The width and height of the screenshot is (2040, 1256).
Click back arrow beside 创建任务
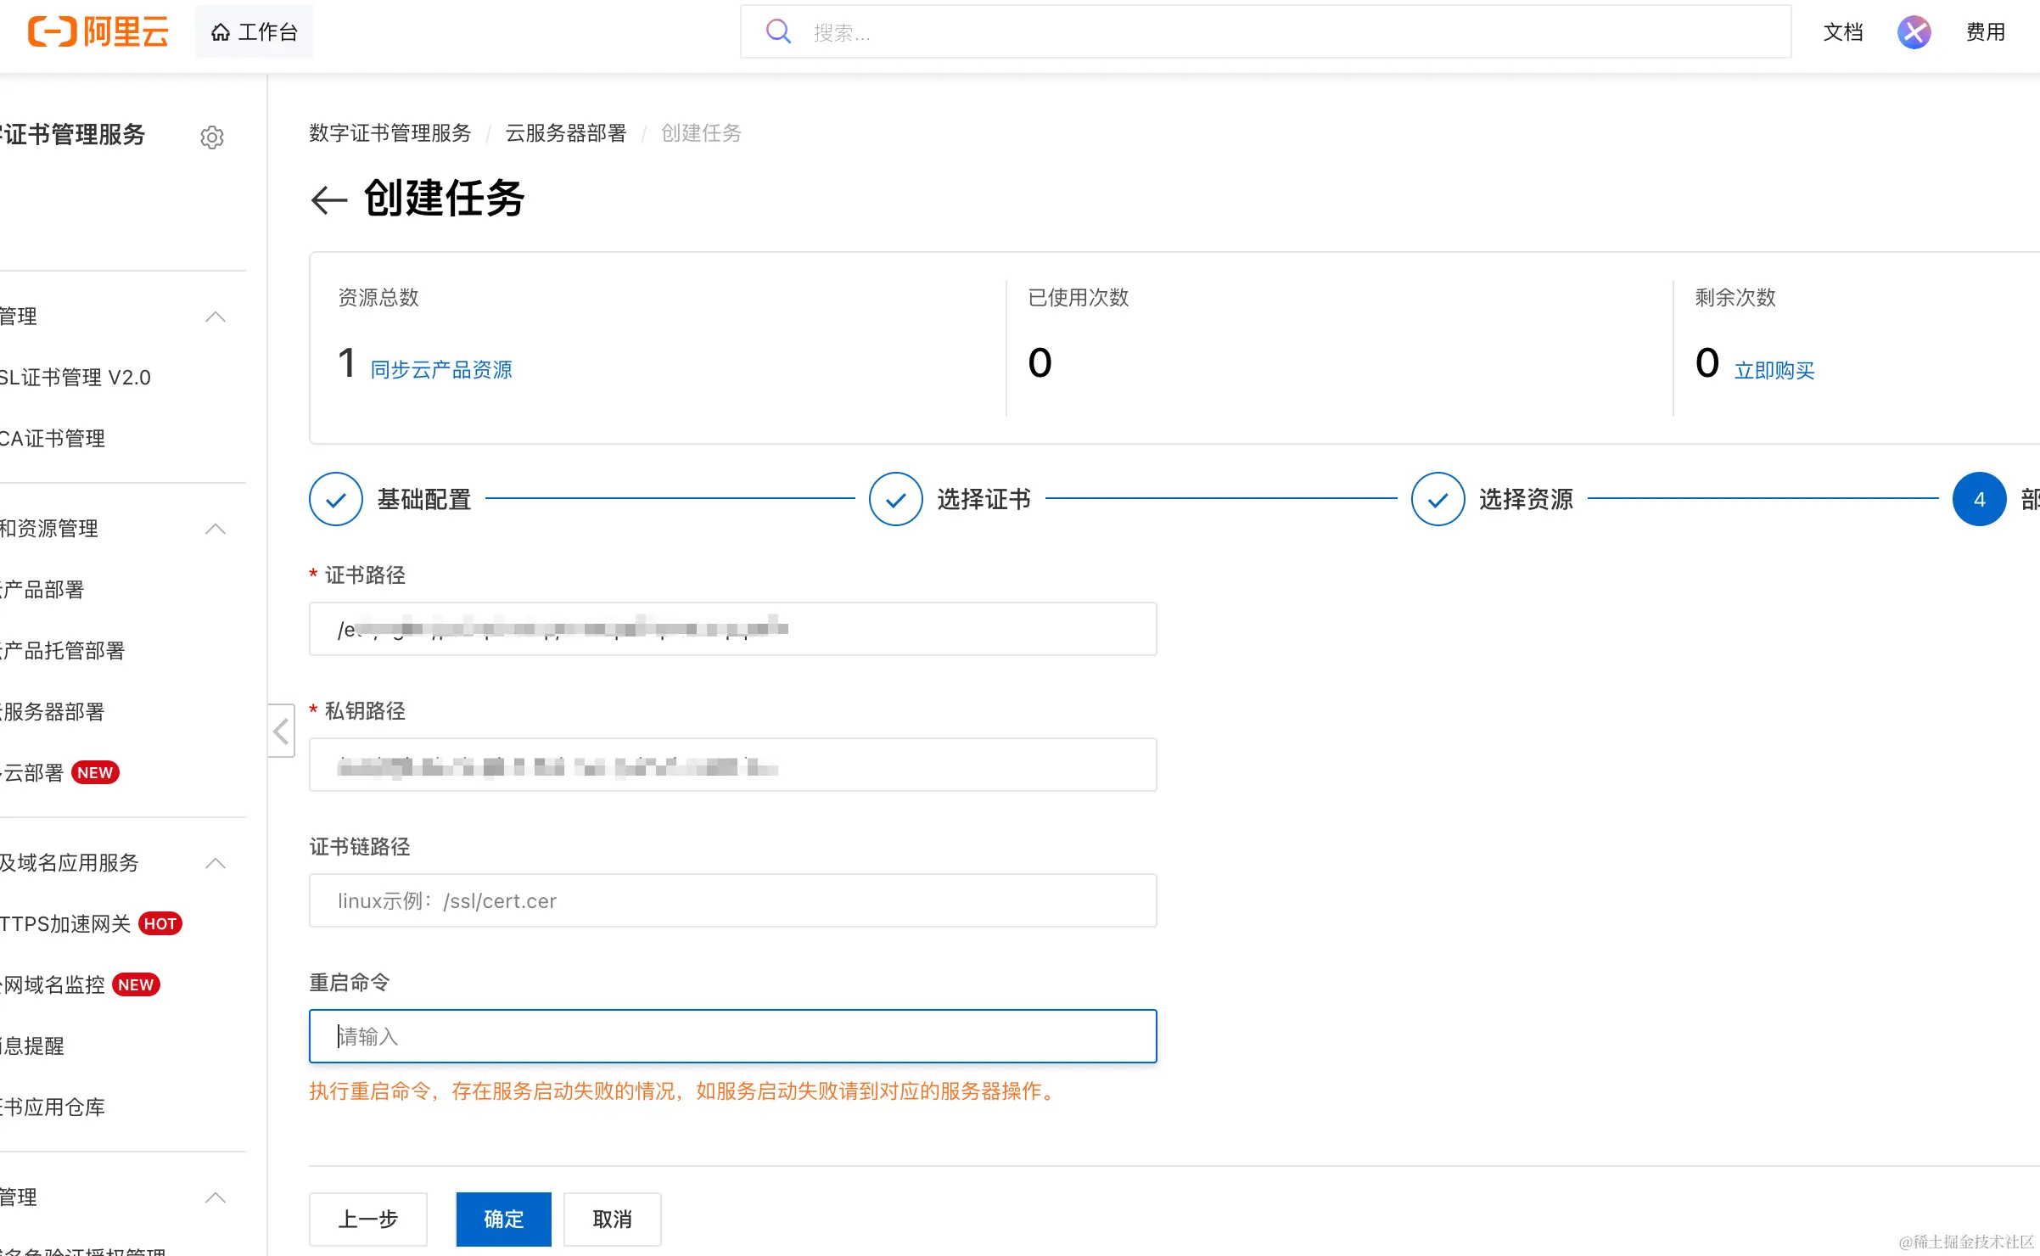(x=329, y=200)
